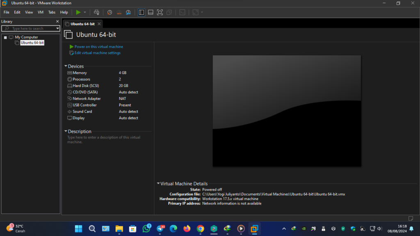Open the VM menu
The height and width of the screenshot is (236, 420).
(x=40, y=12)
